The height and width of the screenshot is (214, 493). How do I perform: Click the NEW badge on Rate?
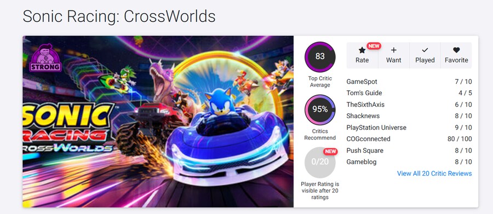(374, 46)
